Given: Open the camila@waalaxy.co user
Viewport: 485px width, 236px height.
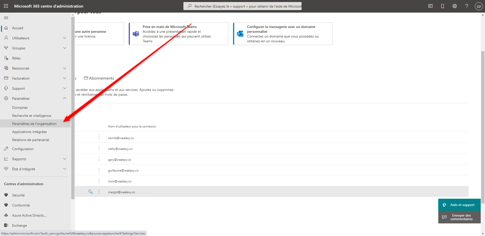Looking at the screenshot, I should (121, 138).
